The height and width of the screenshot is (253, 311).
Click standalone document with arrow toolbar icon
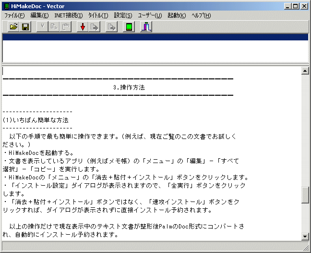pyautogui.click(x=111, y=26)
